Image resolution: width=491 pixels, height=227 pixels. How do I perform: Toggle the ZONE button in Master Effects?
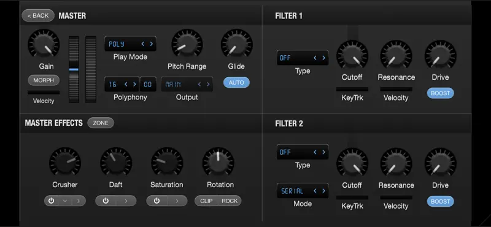tap(101, 123)
